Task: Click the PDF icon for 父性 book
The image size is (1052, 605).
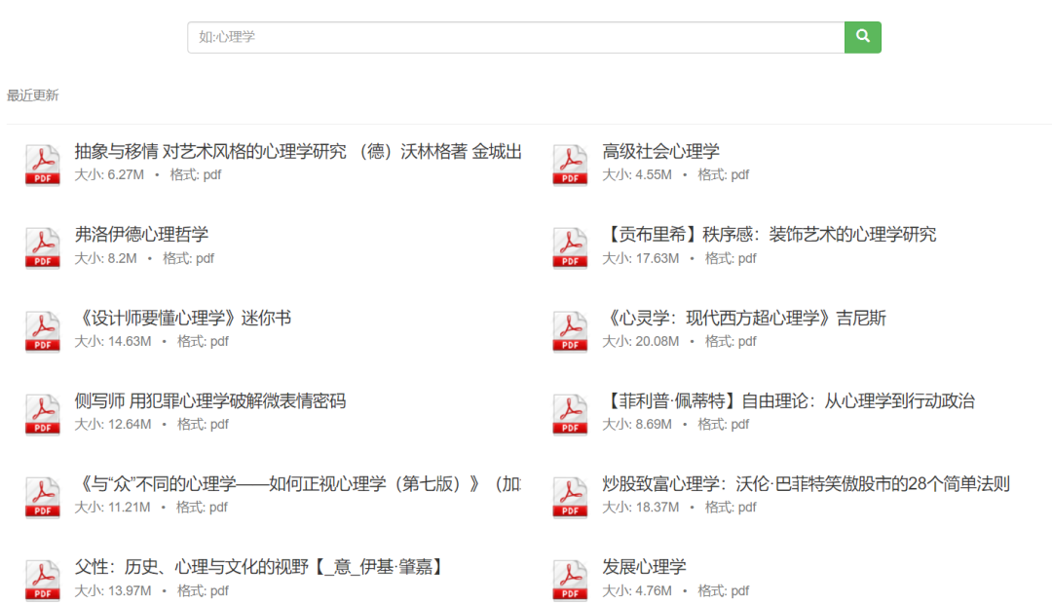Action: point(42,578)
